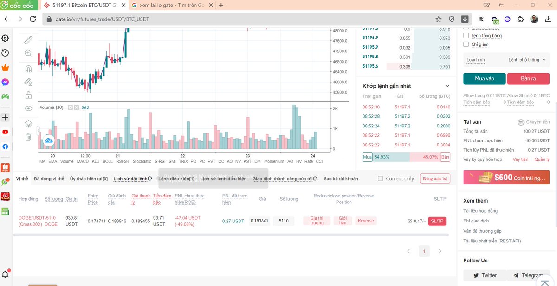Open the Loại hình order type dropdown
557x286 pixels.
coord(506,60)
